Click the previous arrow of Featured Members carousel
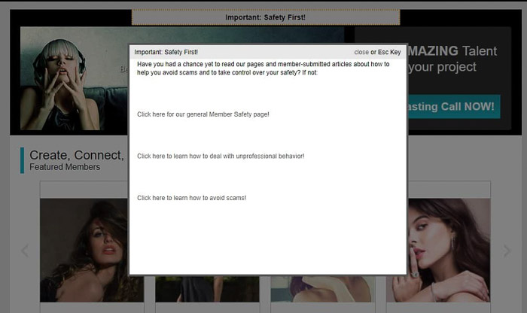The height and width of the screenshot is (313, 527). 24,251
